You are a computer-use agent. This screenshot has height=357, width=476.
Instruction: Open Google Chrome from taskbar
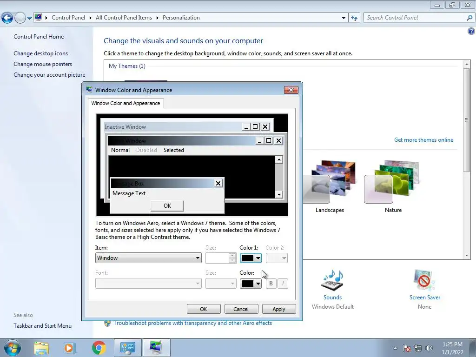pos(99,348)
